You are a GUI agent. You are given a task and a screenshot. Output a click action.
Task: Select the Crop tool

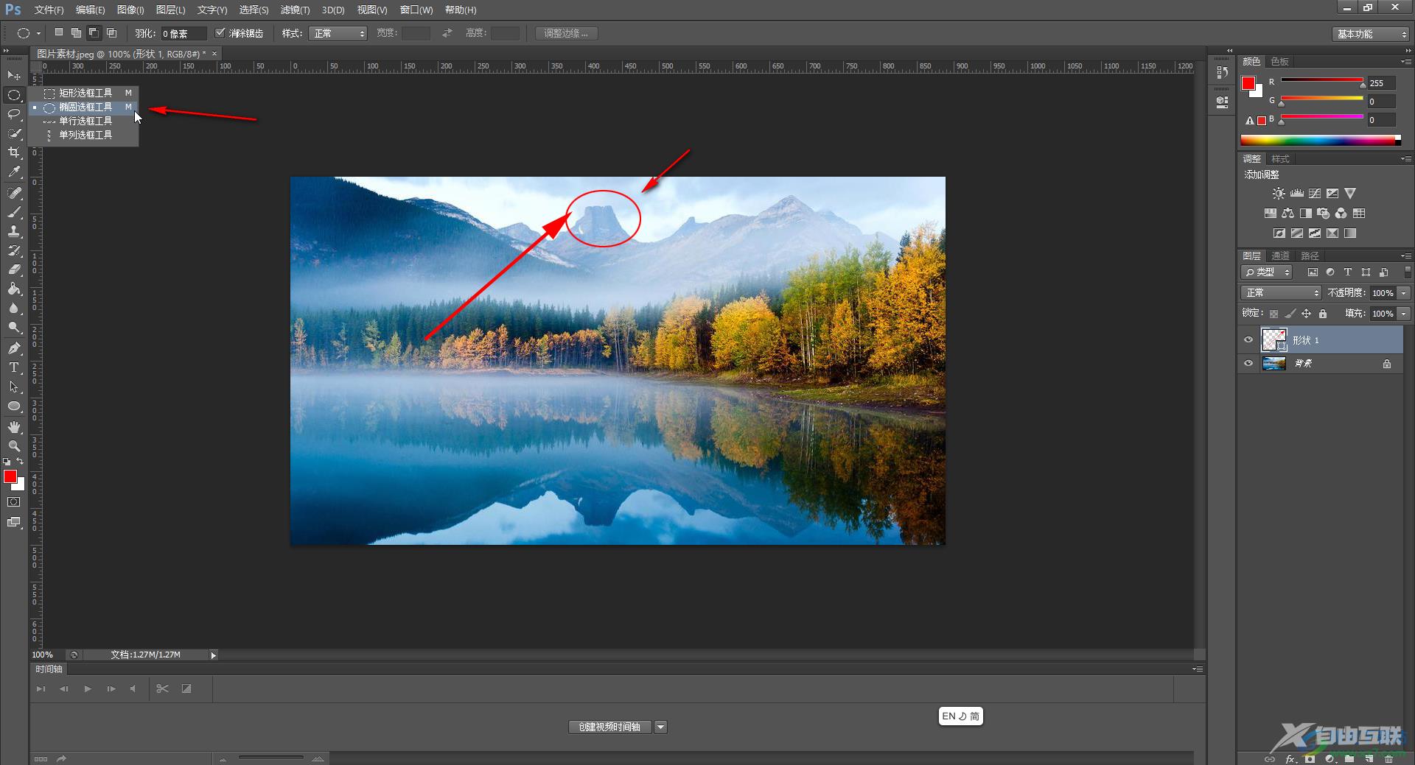[x=14, y=152]
